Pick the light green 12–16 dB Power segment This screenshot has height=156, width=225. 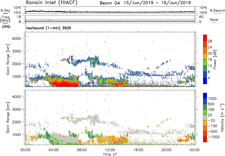point(205,63)
